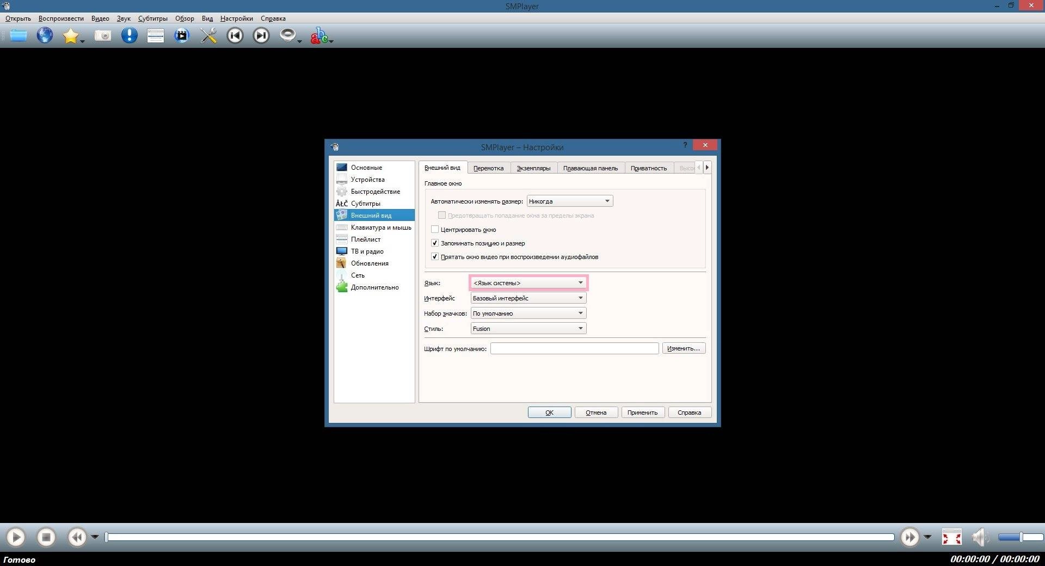Take a screenshot with the camera icon

coord(103,36)
